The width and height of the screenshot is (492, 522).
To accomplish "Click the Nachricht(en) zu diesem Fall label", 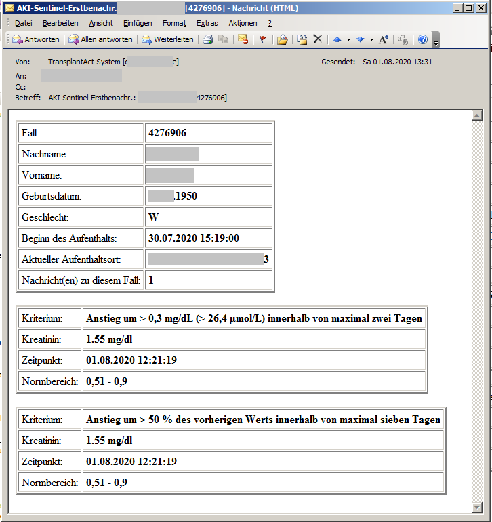I will 81,280.
